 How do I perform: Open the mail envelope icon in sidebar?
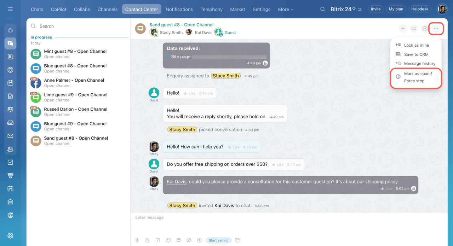[10, 136]
